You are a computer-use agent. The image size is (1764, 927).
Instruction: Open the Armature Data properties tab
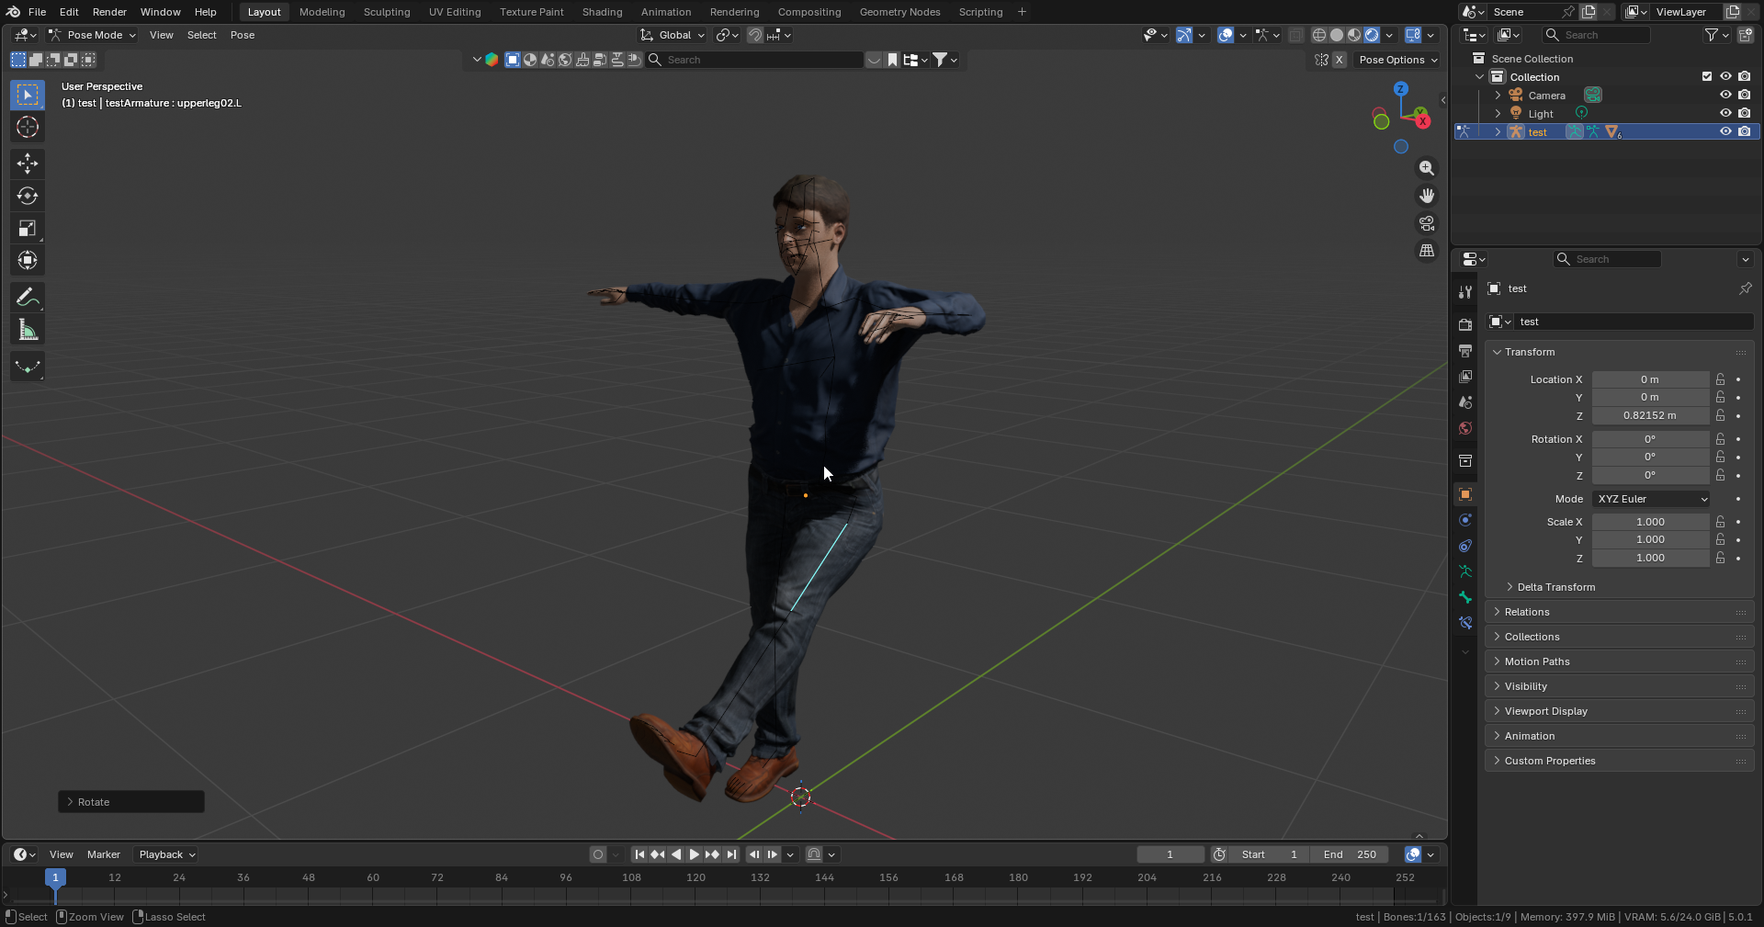pyautogui.click(x=1465, y=571)
